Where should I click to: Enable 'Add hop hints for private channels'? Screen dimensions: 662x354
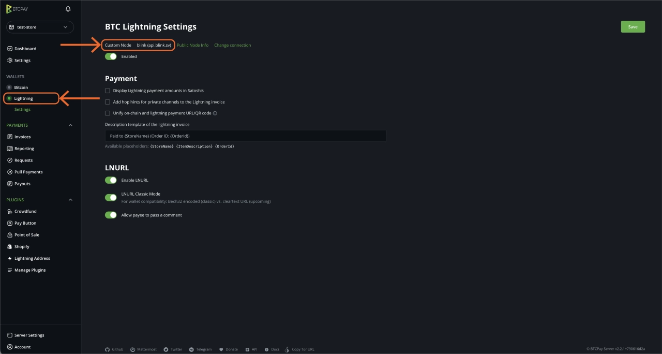tap(108, 102)
